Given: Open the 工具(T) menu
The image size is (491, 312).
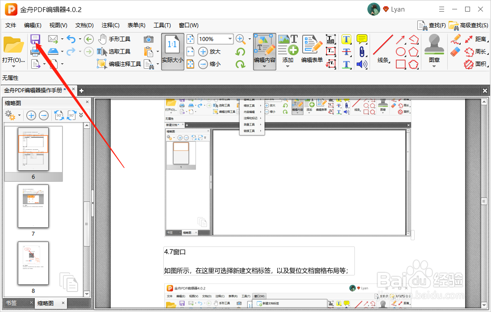Looking at the screenshot, I should (162, 25).
